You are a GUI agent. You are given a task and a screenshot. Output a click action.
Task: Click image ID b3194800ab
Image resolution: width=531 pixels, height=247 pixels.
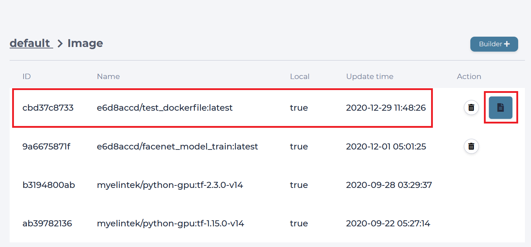49,185
